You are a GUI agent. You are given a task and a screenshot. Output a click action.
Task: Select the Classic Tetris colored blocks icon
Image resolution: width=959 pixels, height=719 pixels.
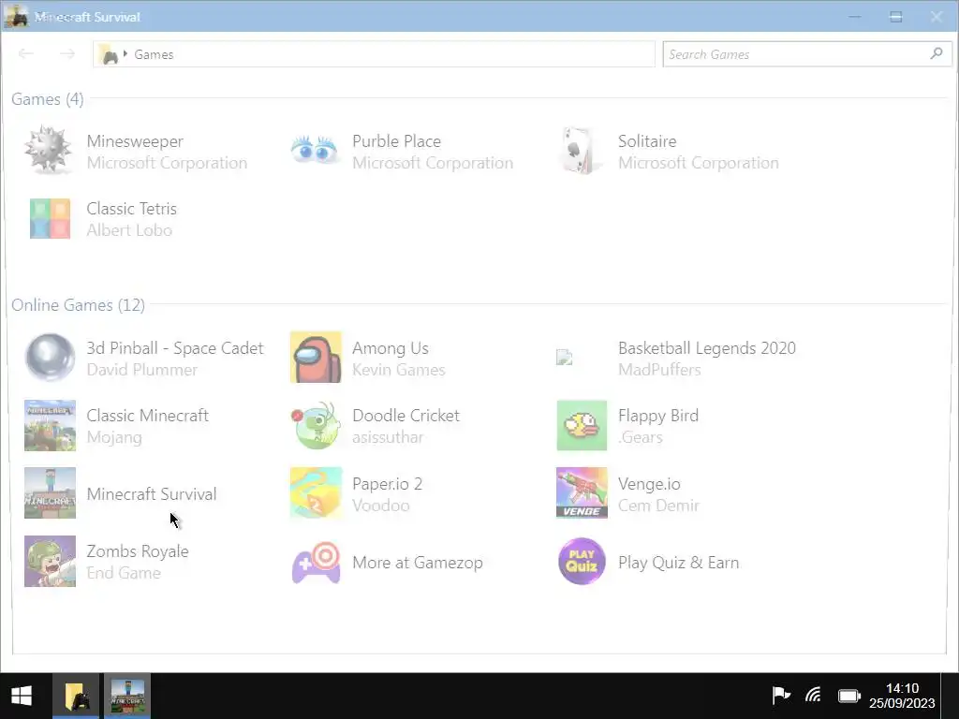[x=51, y=218]
